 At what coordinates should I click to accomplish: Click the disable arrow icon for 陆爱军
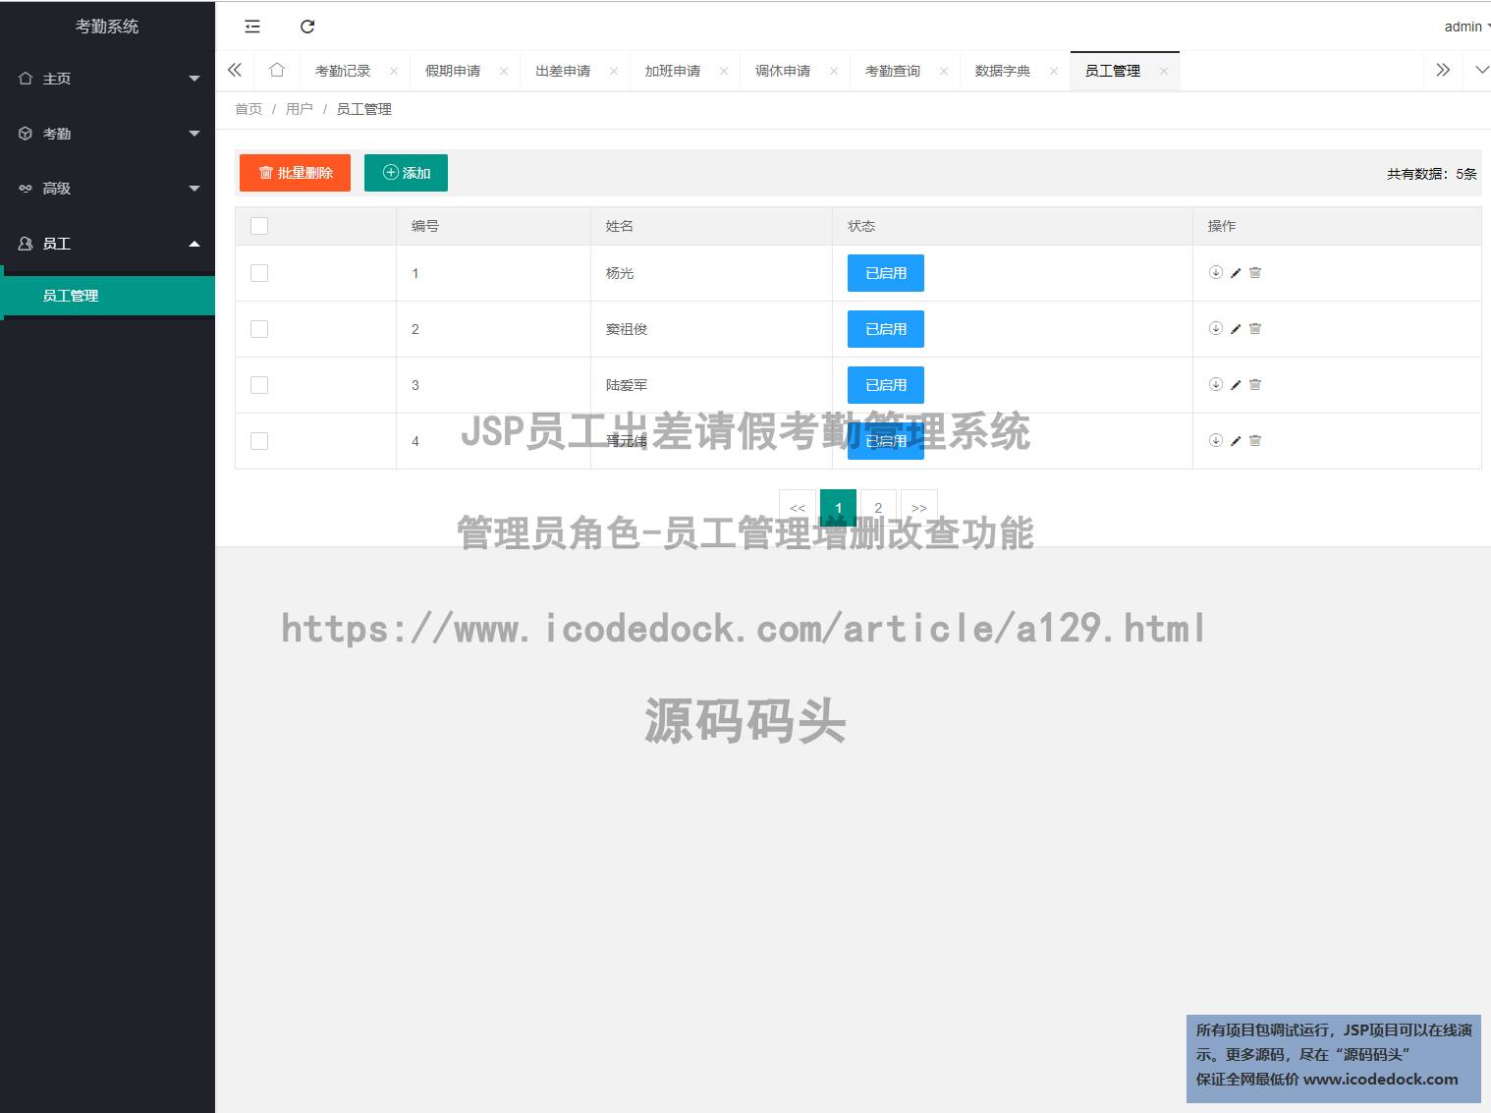tap(1216, 384)
